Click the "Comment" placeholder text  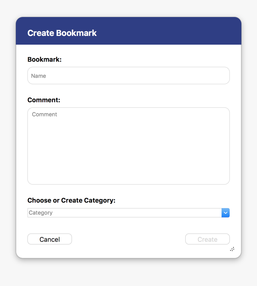pyautogui.click(x=45, y=114)
